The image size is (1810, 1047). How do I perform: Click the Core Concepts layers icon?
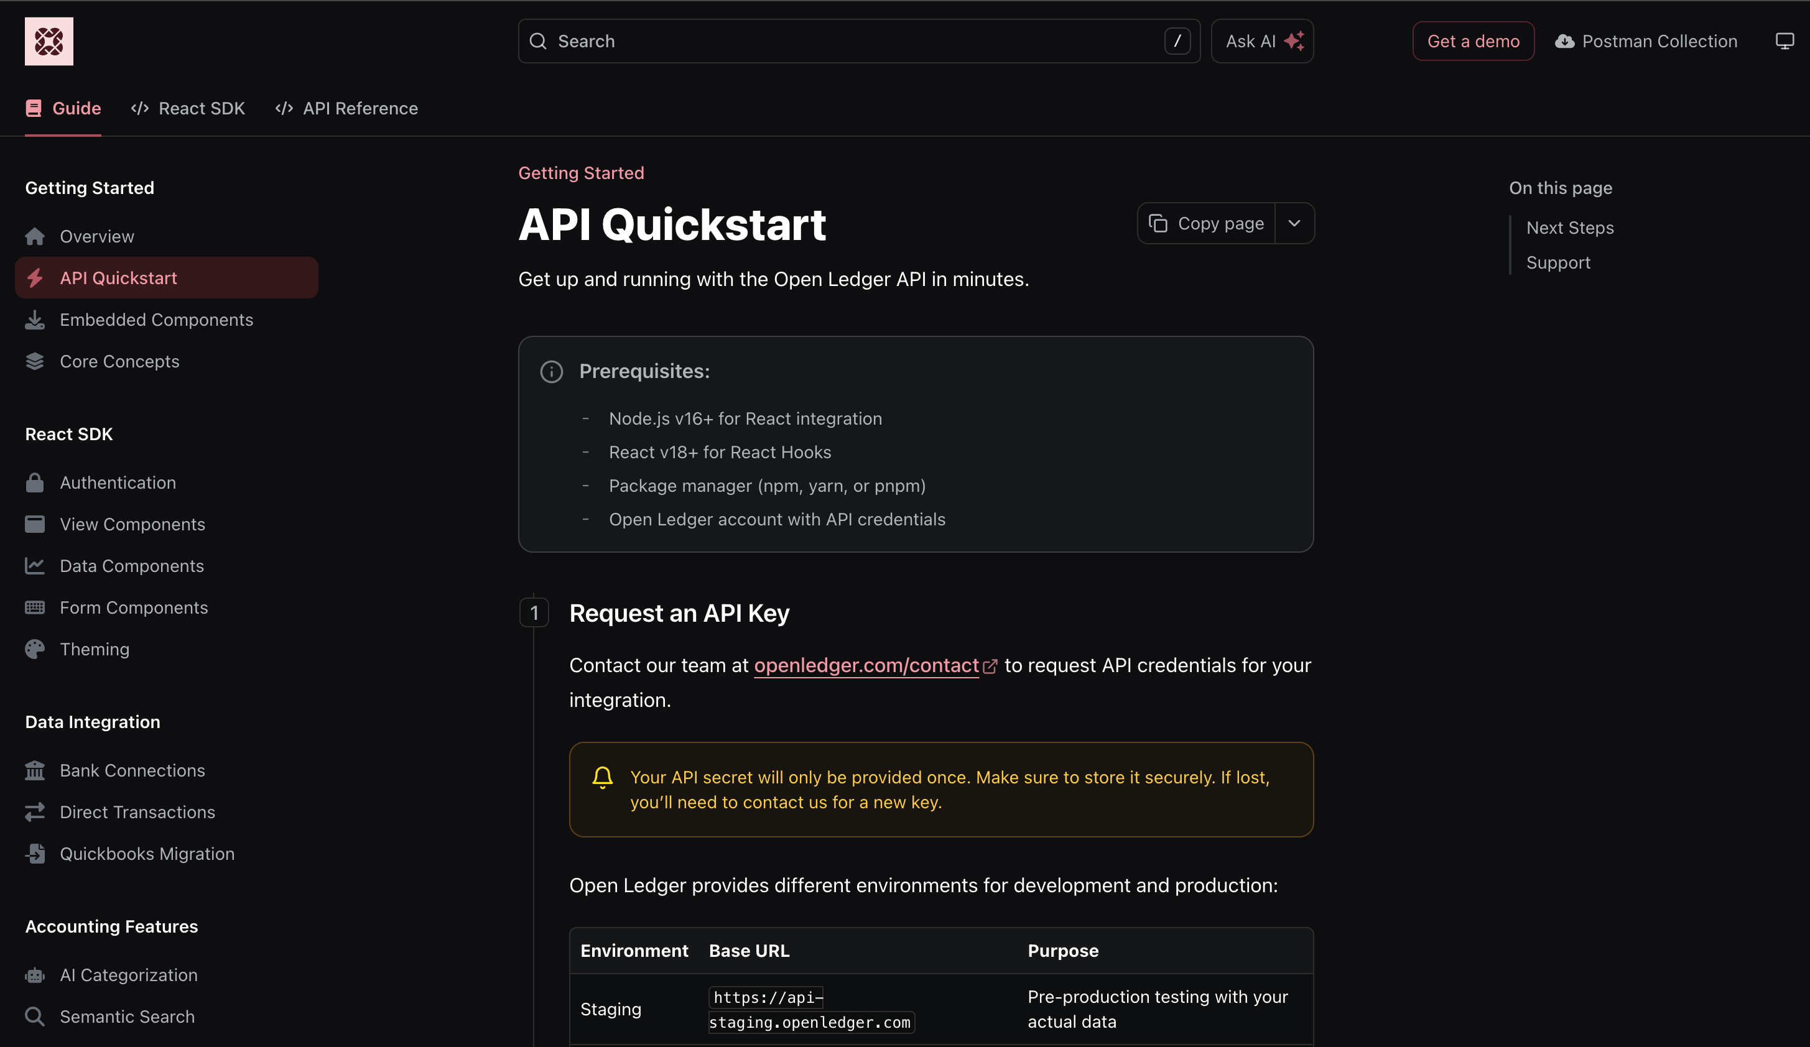point(34,361)
